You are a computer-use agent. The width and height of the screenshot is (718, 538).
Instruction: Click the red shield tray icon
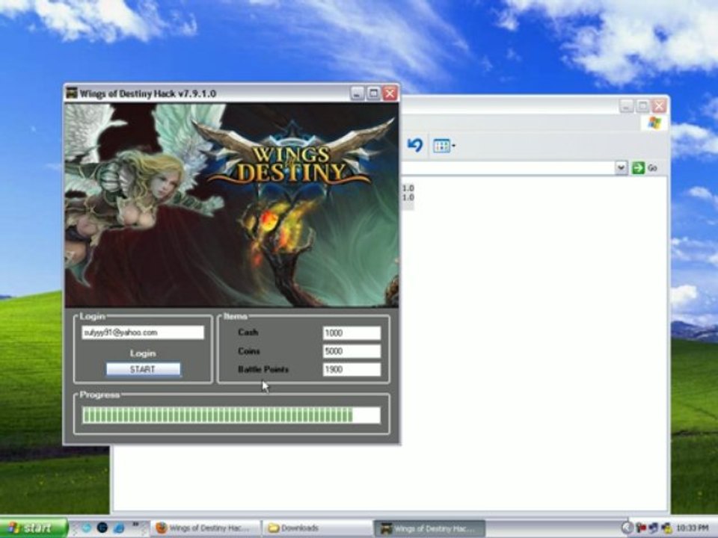[x=641, y=528]
